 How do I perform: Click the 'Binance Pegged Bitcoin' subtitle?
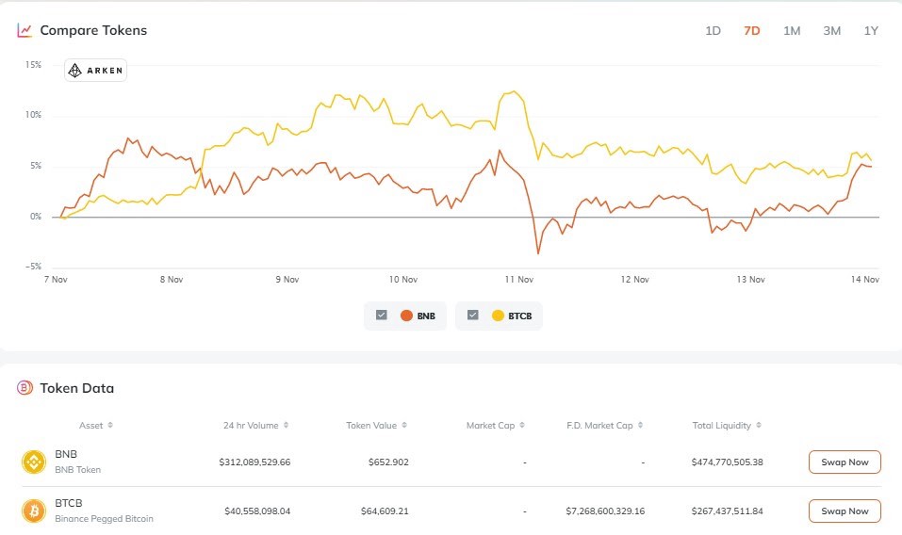click(104, 518)
